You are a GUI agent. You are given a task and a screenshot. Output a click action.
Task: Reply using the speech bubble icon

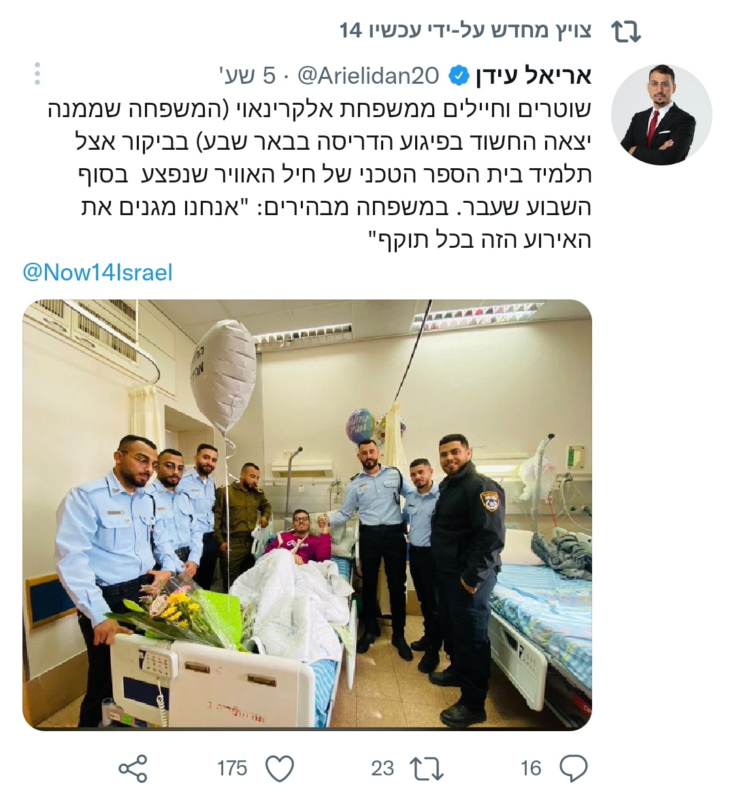[x=574, y=769]
